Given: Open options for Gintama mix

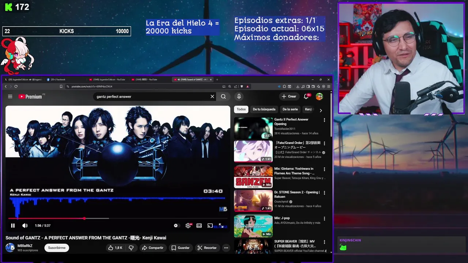Looking at the screenshot, I should pos(324,169).
